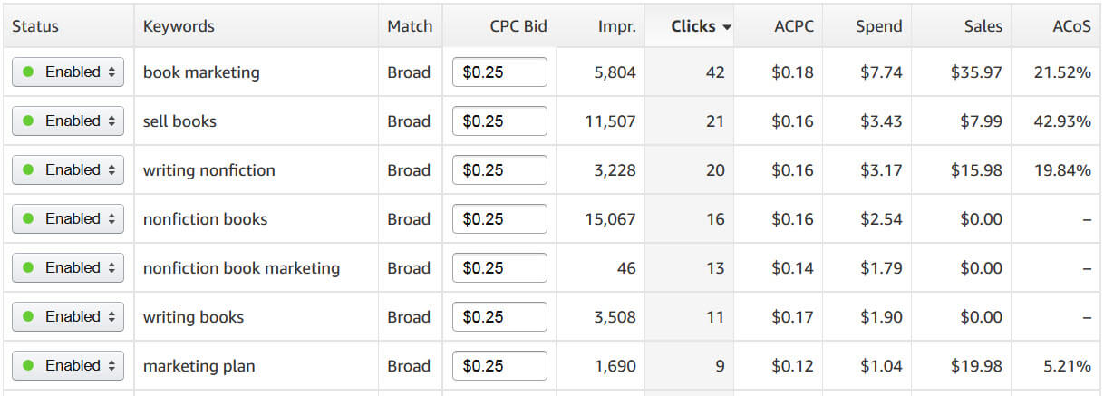Open Status dropdown for writing books
This screenshot has width=1104, height=396.
tap(68, 317)
